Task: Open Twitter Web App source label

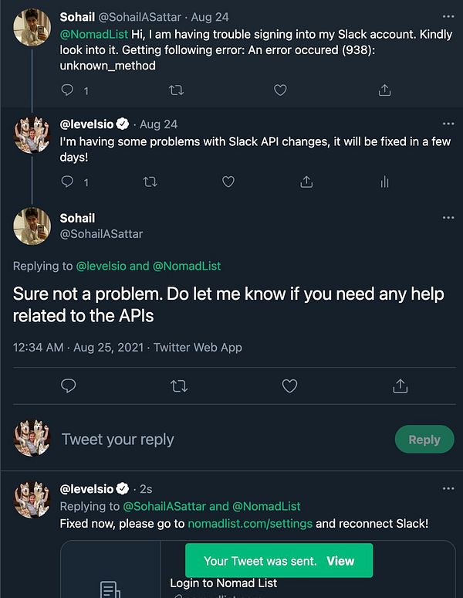Action: 198,347
